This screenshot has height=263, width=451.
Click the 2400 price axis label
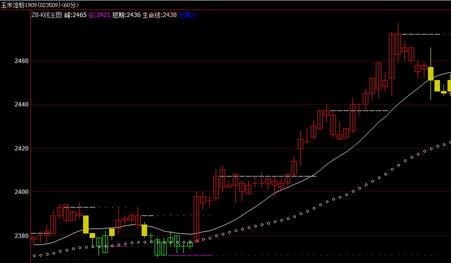point(22,191)
